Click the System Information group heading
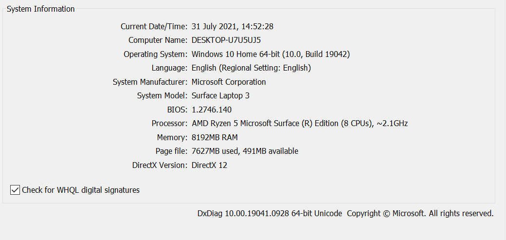The image size is (506, 240). click(41, 9)
